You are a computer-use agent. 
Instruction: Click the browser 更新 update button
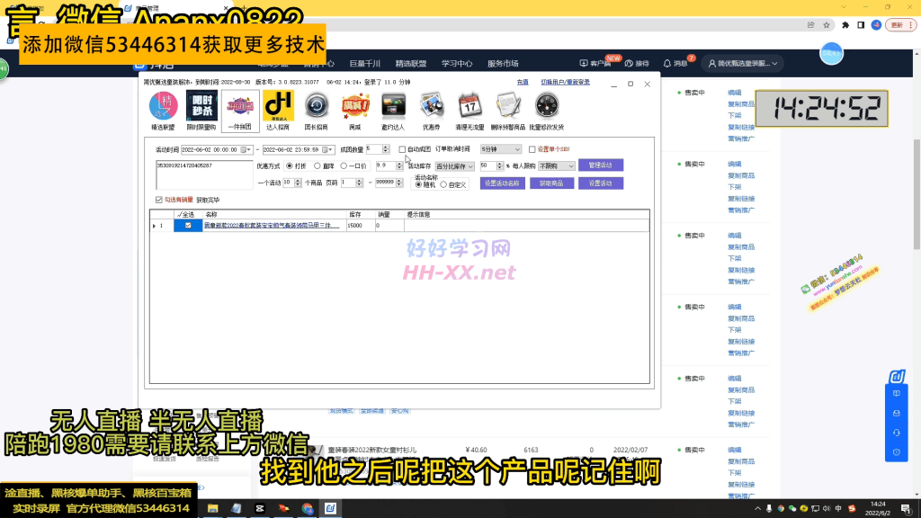coord(900,25)
